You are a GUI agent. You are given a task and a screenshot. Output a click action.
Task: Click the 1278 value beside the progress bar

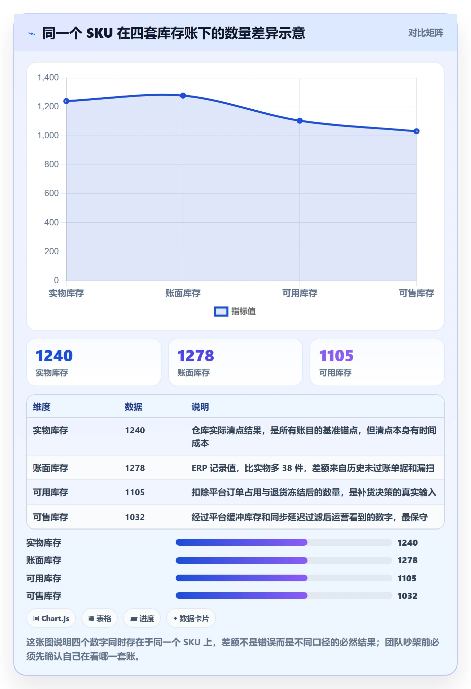pyautogui.click(x=407, y=560)
